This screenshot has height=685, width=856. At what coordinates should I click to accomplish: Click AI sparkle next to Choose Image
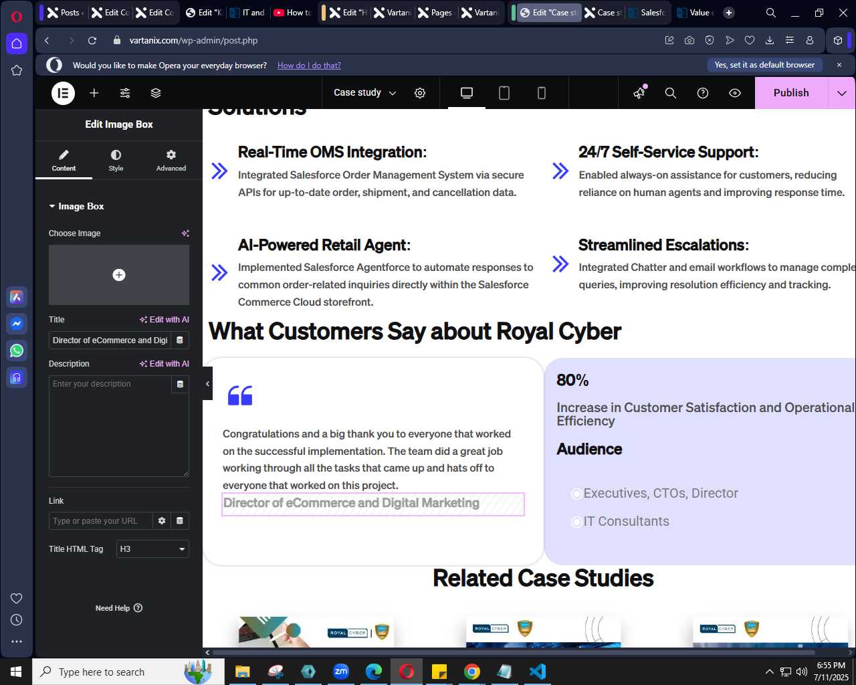pyautogui.click(x=185, y=233)
